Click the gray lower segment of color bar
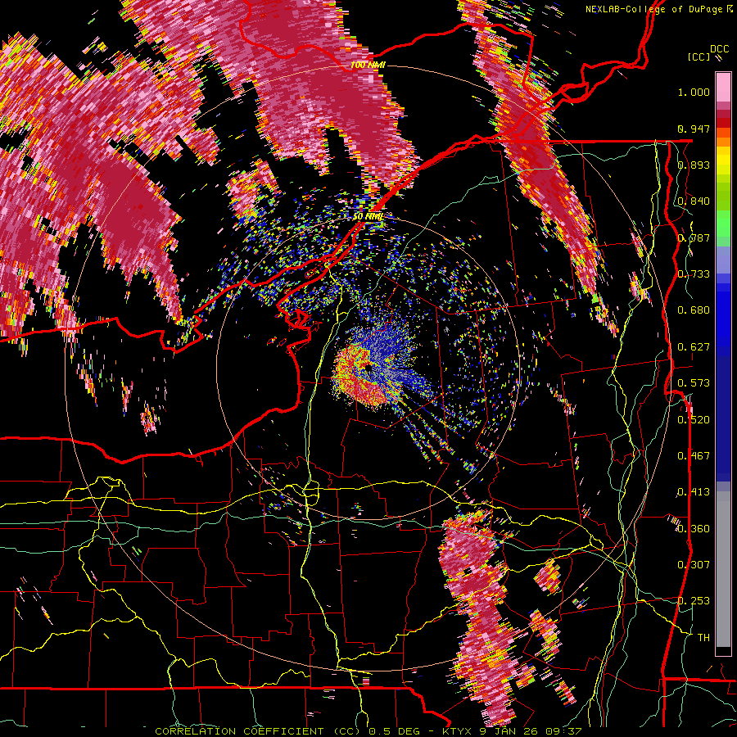This screenshot has width=737, height=737. (723, 569)
